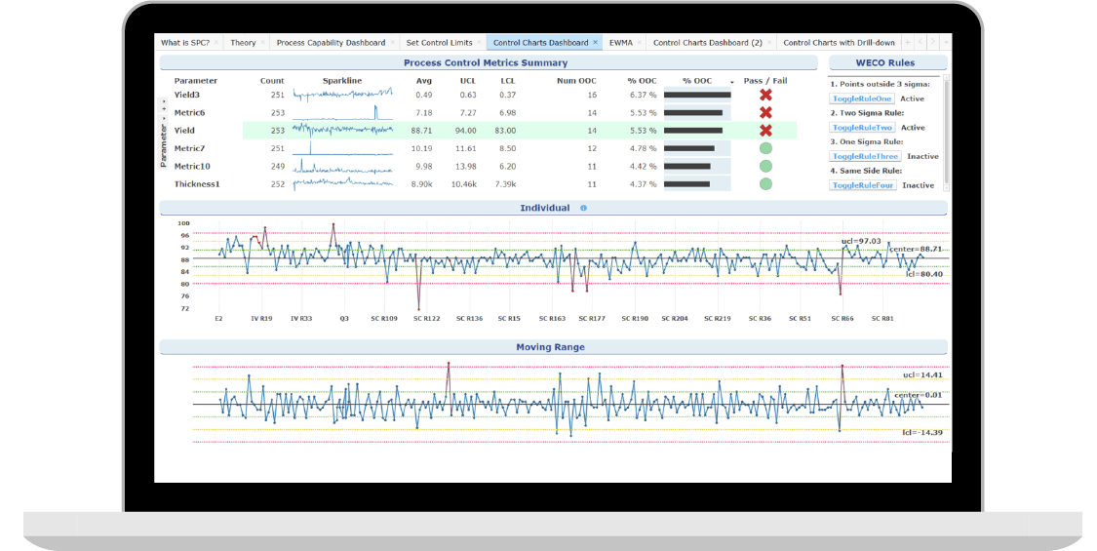
Task: Add a new tab with plus icon
Action: tap(908, 43)
